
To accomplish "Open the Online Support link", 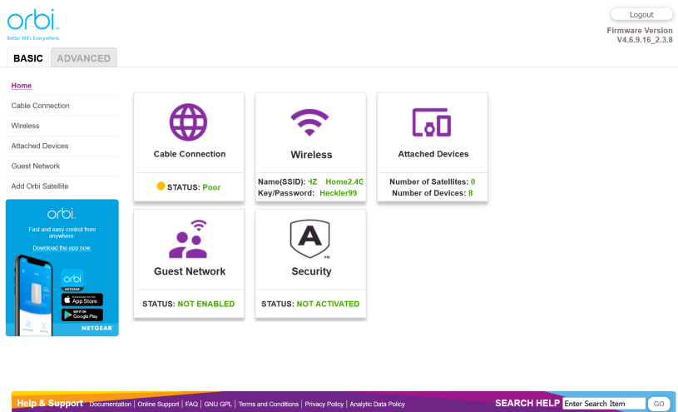I will click(x=158, y=404).
